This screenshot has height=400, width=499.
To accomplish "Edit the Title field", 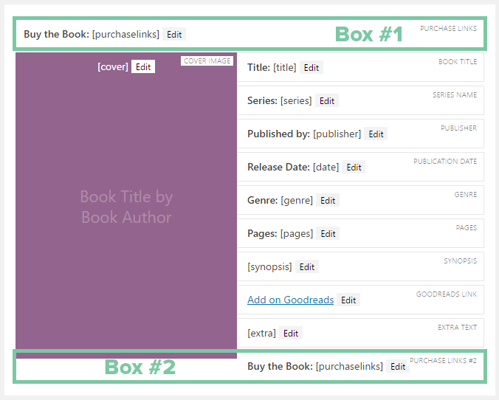I will 312,67.
